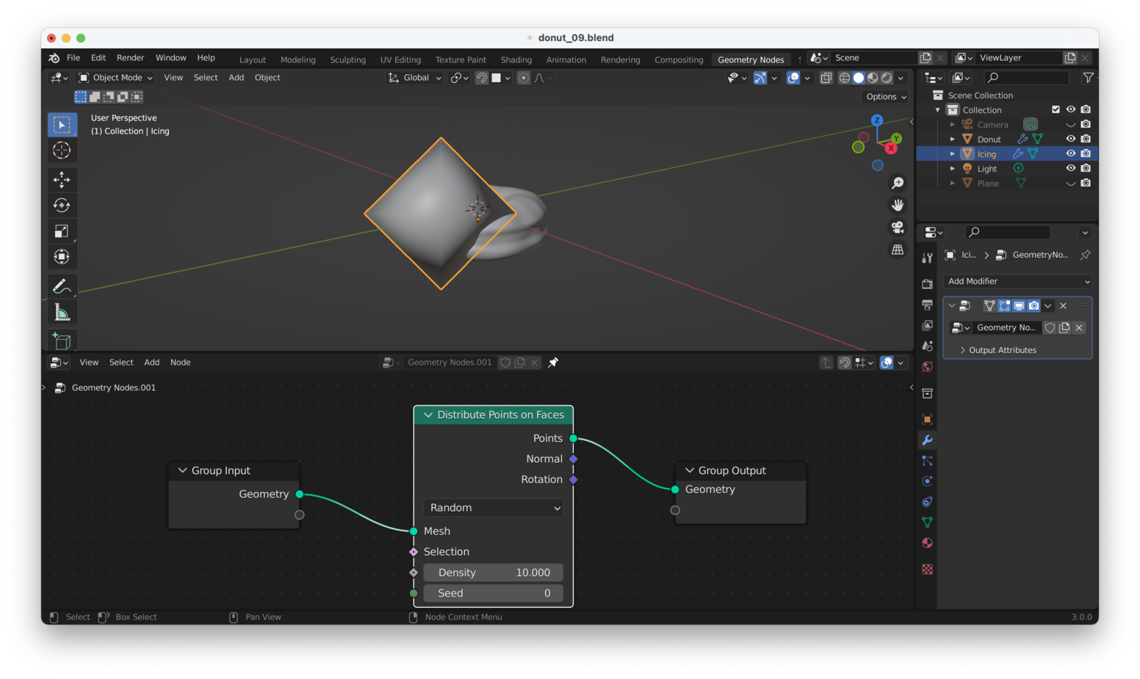Open the Modifier wrench properties tab

coord(927,440)
